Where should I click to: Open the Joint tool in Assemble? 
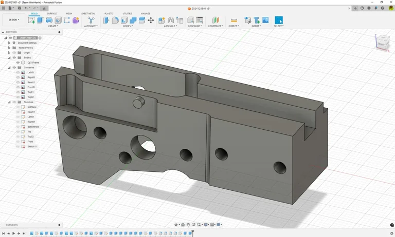171,20
